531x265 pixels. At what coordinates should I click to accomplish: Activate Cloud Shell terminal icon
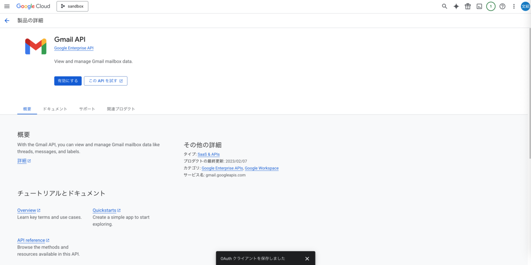click(479, 6)
